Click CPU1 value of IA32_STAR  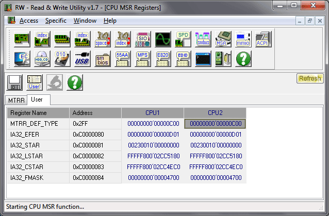(x=153, y=145)
